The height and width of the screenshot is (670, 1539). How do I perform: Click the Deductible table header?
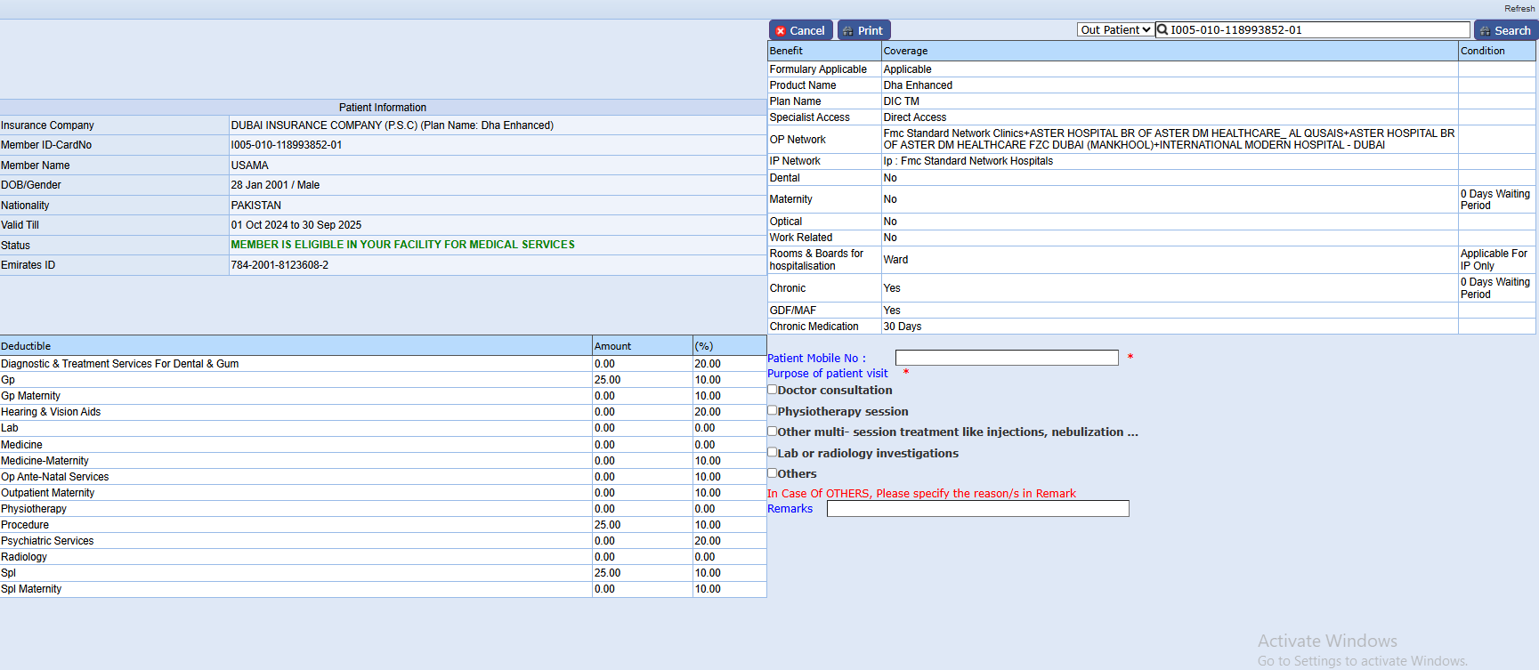(26, 346)
